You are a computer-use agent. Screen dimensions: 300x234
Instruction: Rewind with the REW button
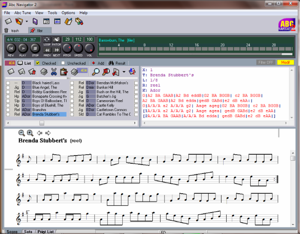[x=11, y=48]
